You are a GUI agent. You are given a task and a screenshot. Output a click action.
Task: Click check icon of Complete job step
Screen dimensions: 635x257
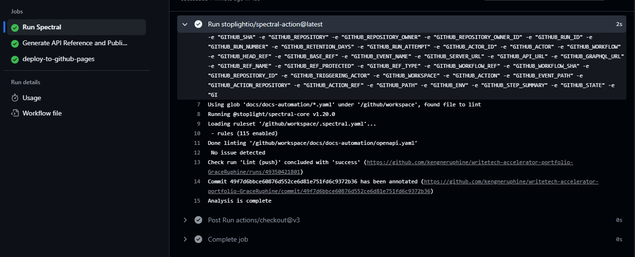pos(198,239)
